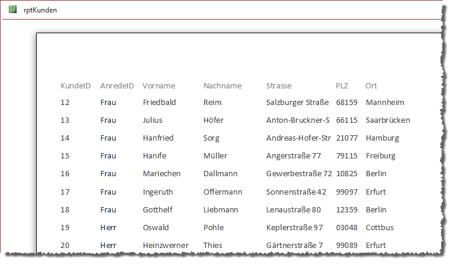453x264 pixels.
Task: Click the address Lenaustraße 80
Action: [x=294, y=210]
